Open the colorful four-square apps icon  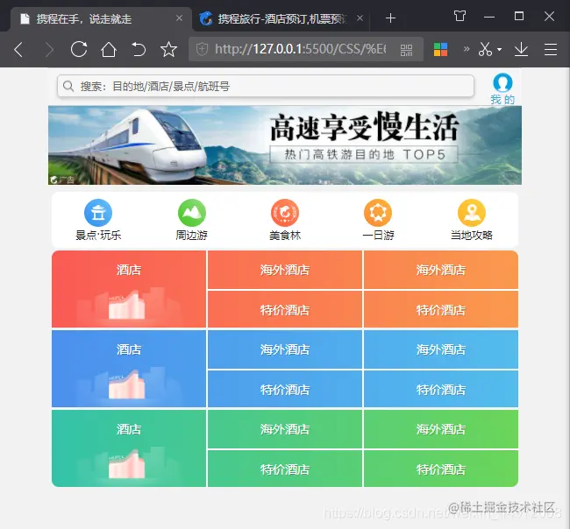click(x=440, y=49)
